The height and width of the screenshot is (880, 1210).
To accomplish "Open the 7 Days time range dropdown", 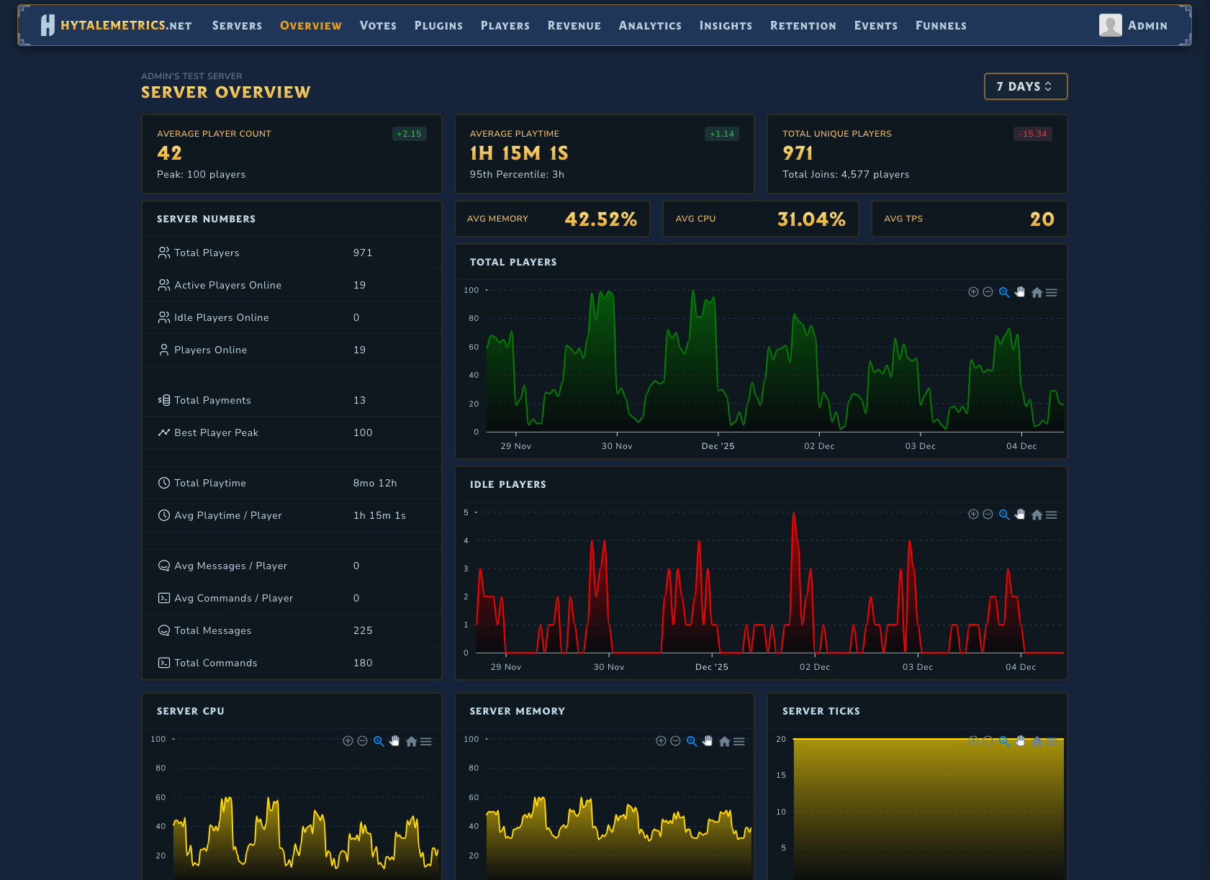I will tap(1025, 86).
